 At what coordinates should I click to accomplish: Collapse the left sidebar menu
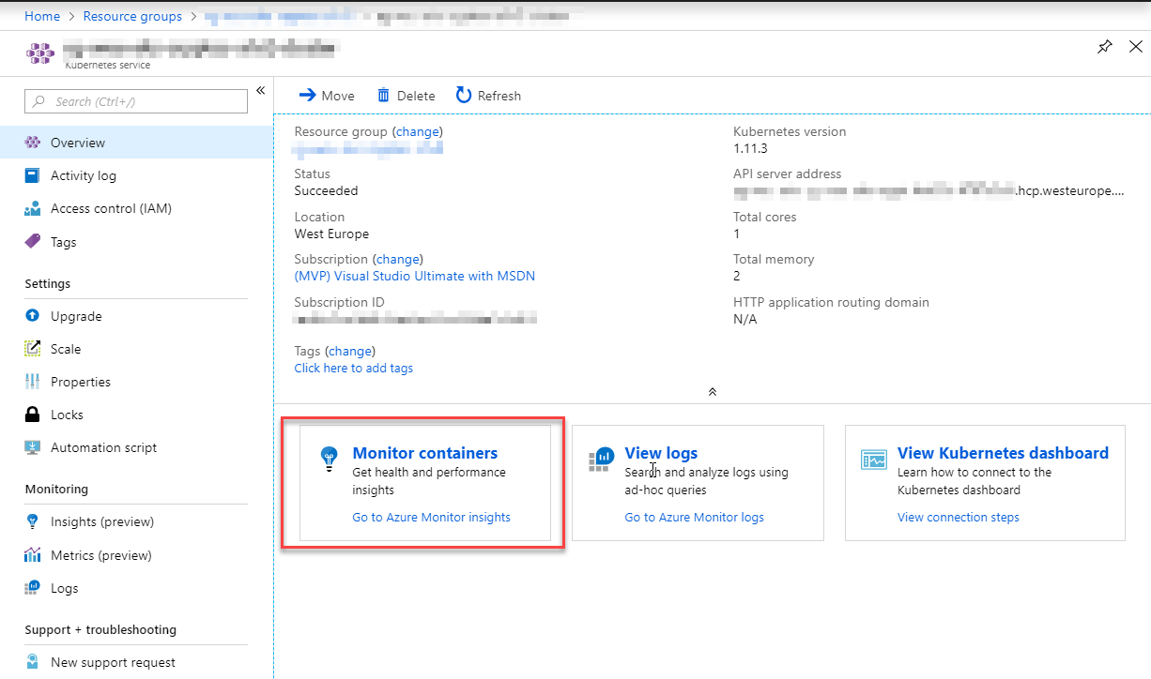(x=261, y=91)
